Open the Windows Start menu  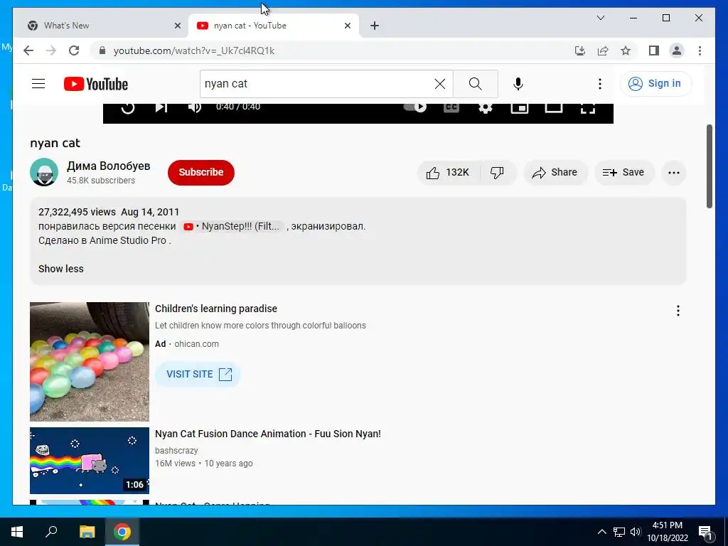(17, 532)
